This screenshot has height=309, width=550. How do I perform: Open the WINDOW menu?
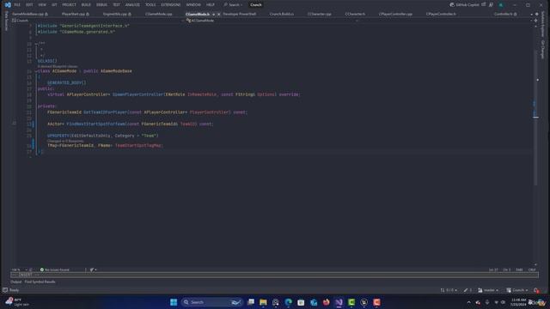coord(193,5)
